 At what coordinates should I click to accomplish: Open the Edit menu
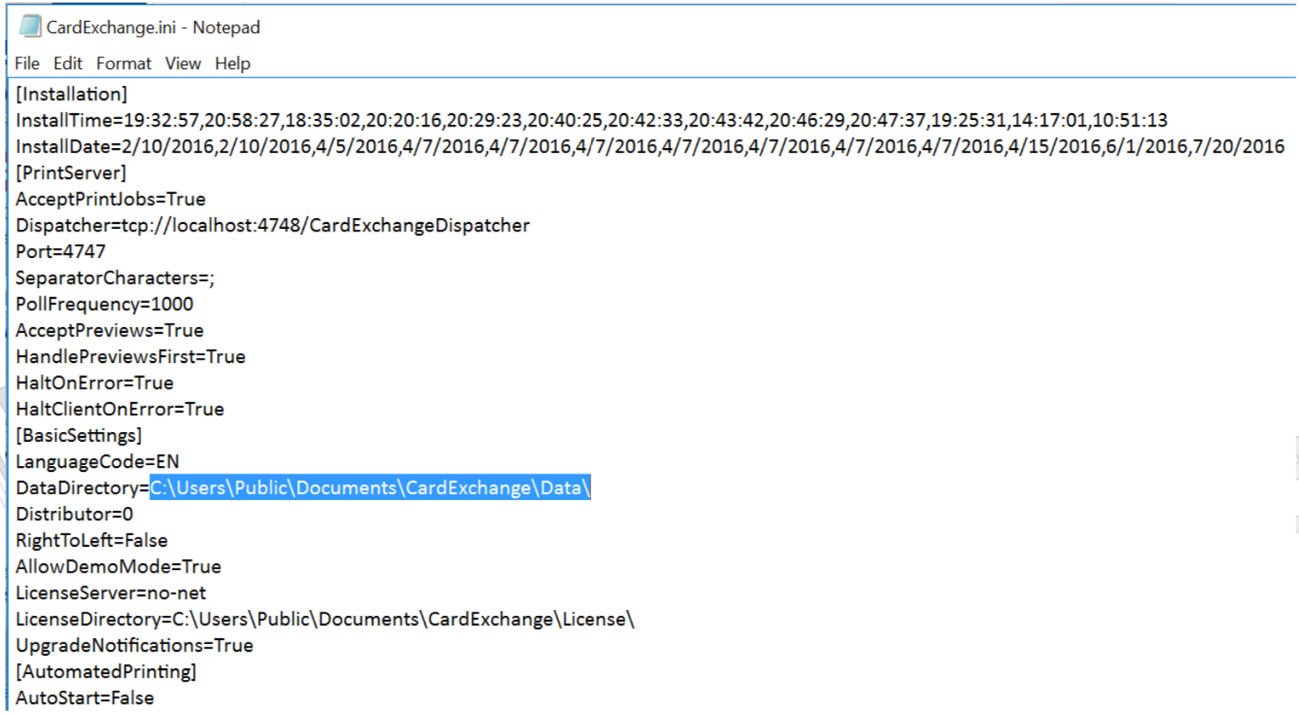click(x=67, y=63)
